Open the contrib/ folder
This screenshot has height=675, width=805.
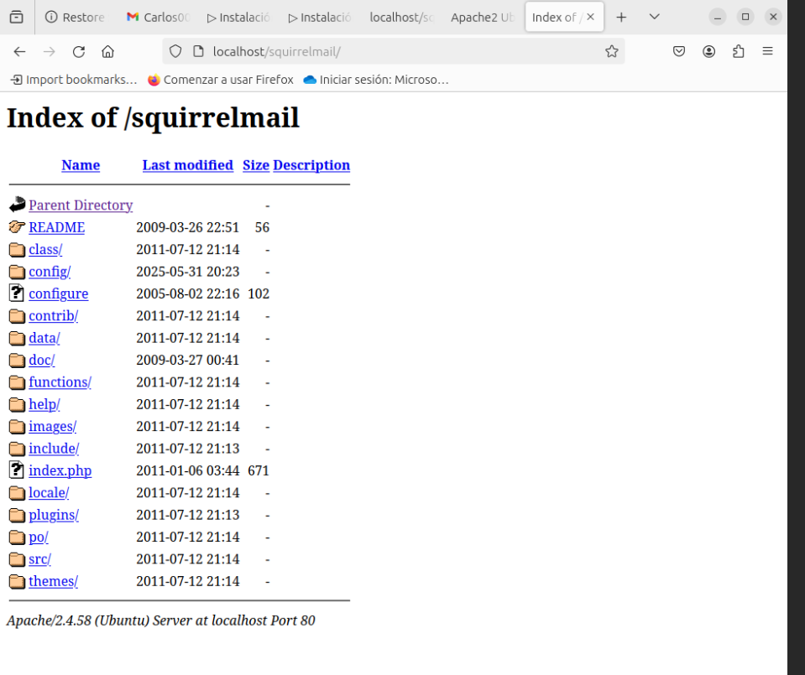pos(54,315)
